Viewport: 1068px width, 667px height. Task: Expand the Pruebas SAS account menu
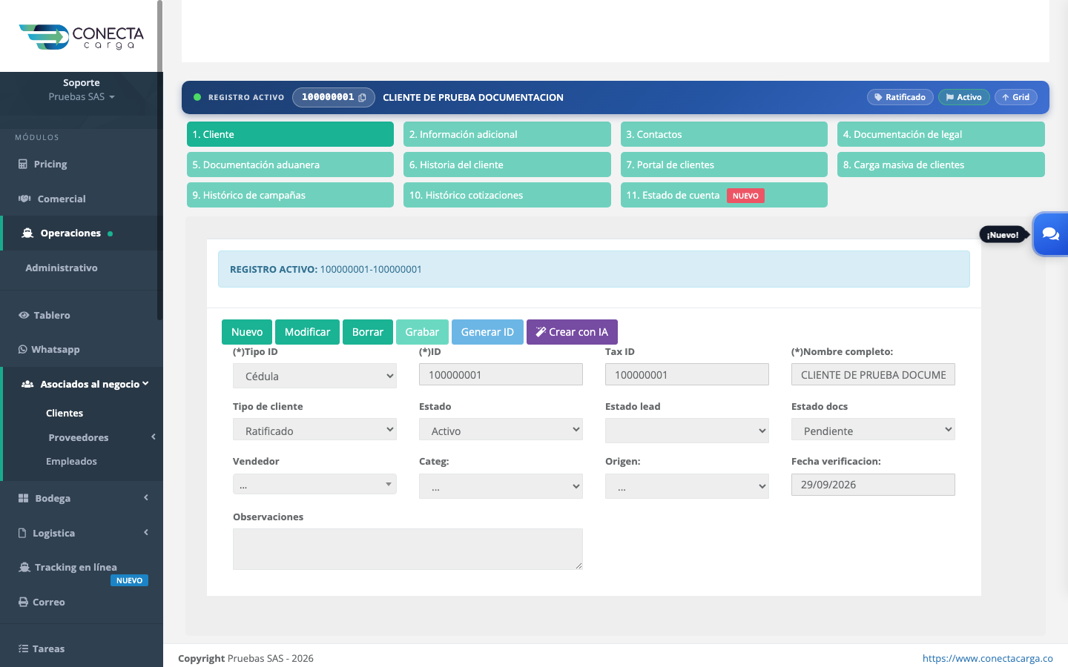tap(82, 97)
